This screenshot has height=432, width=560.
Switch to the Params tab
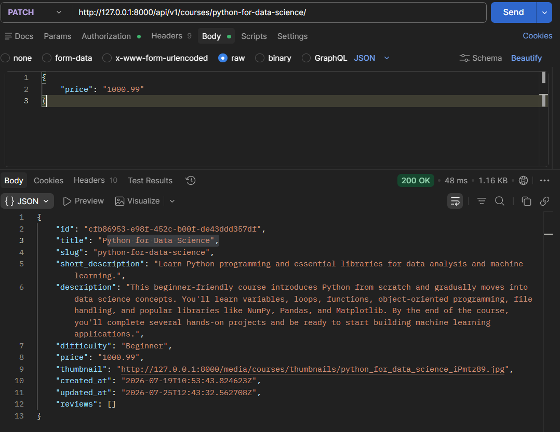[x=58, y=36]
